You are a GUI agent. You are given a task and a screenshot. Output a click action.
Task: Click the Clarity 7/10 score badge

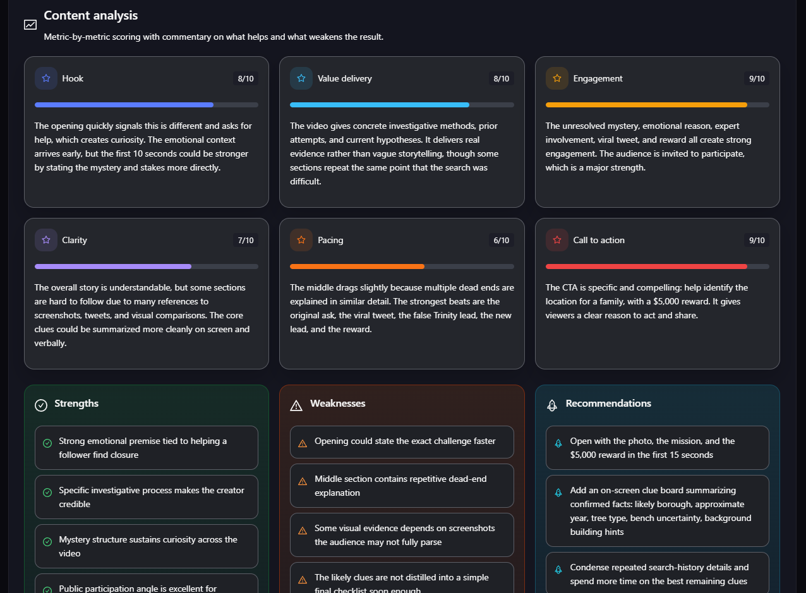(246, 241)
